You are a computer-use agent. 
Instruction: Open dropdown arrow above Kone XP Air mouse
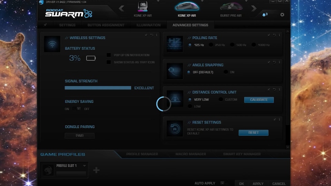(x=202, y=1)
